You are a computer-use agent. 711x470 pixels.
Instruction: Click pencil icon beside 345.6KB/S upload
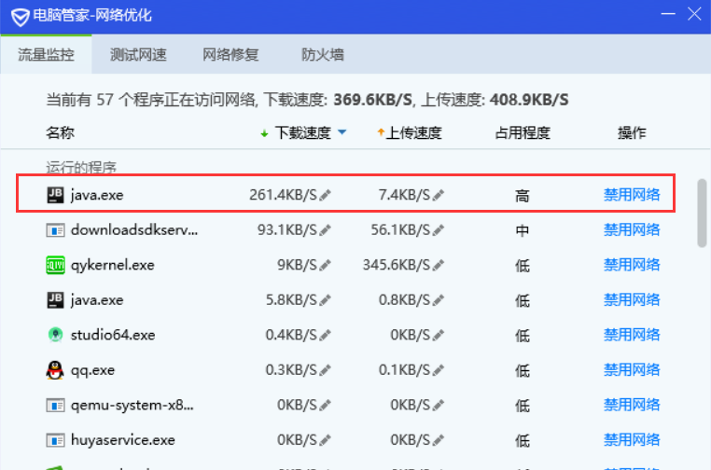[x=438, y=265]
